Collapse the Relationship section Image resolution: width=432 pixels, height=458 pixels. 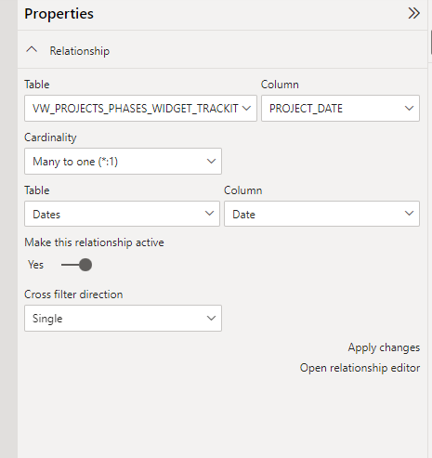[32, 50]
